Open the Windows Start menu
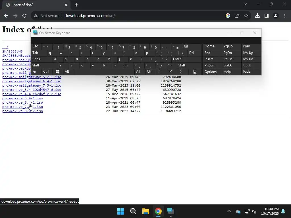Image resolution: width=291 pixels, height=218 pixels. point(120,211)
